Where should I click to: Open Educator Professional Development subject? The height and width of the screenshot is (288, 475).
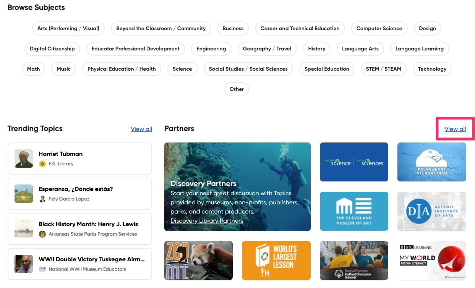[136, 49]
